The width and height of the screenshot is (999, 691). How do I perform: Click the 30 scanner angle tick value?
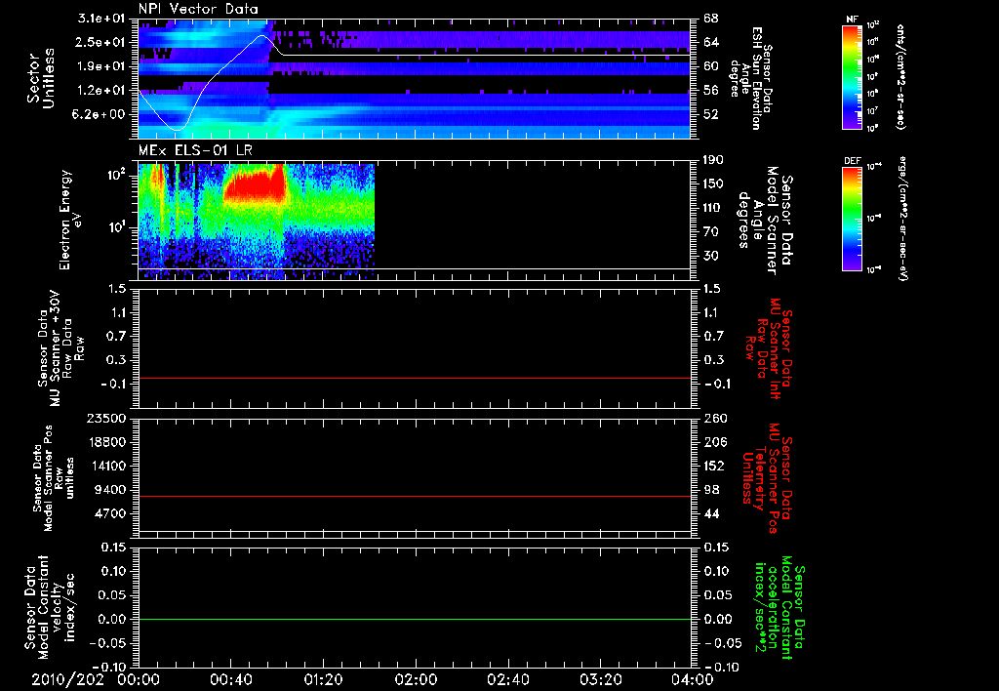(x=711, y=257)
